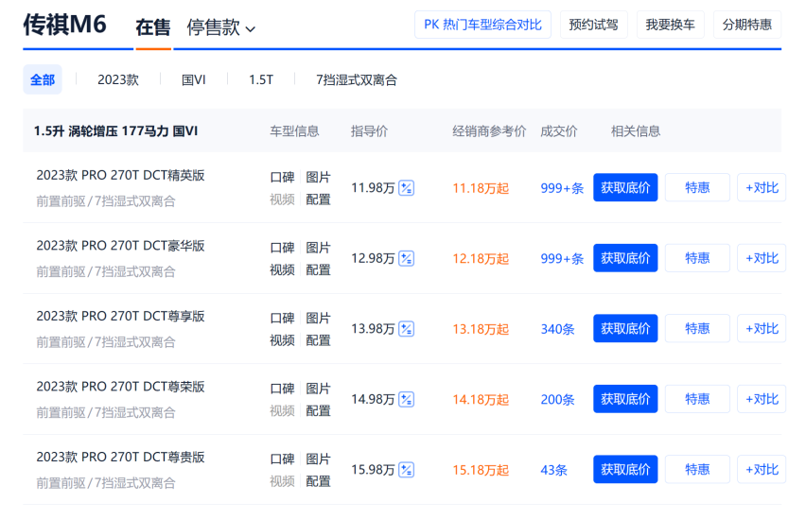
Task: Add DCT尊荣版 to comparison
Action: [x=762, y=399]
